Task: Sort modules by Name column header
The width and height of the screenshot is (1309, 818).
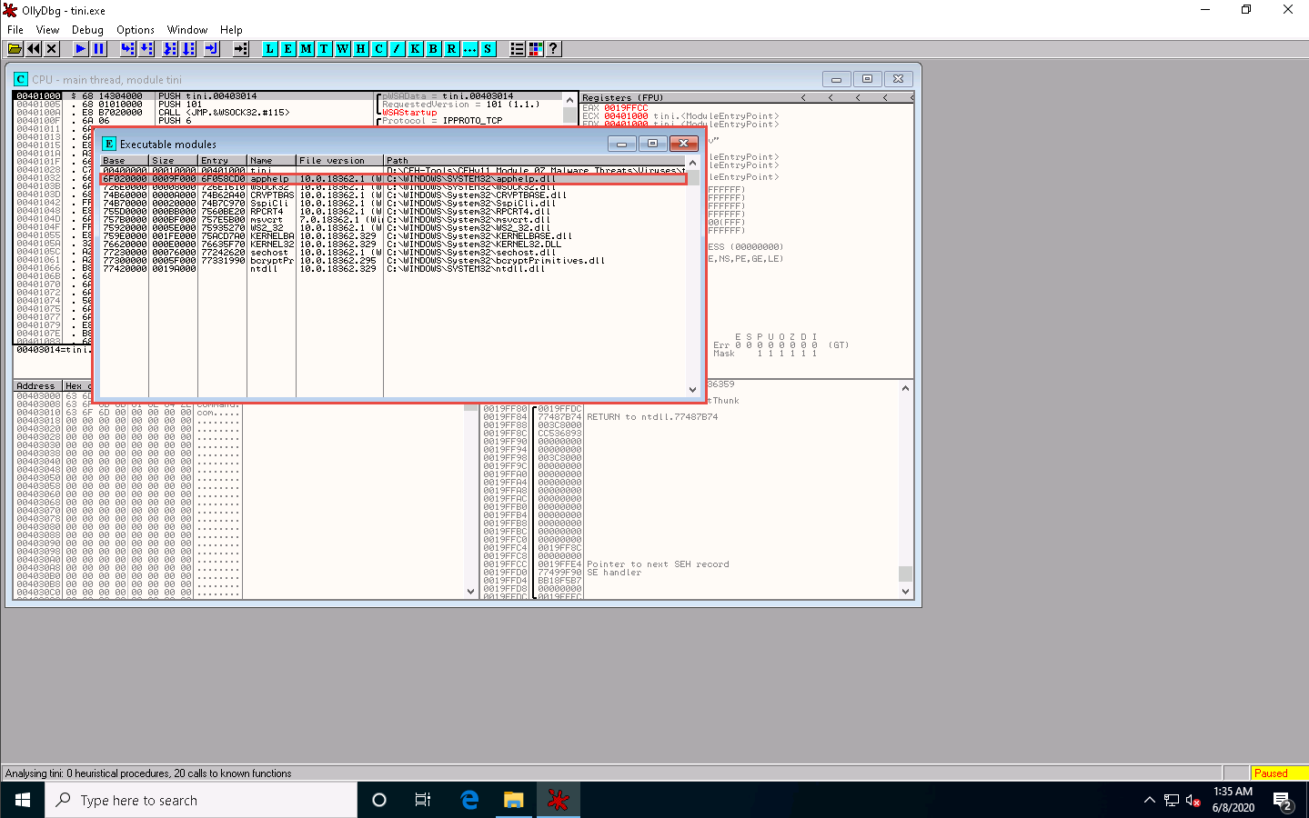Action: tap(272, 161)
